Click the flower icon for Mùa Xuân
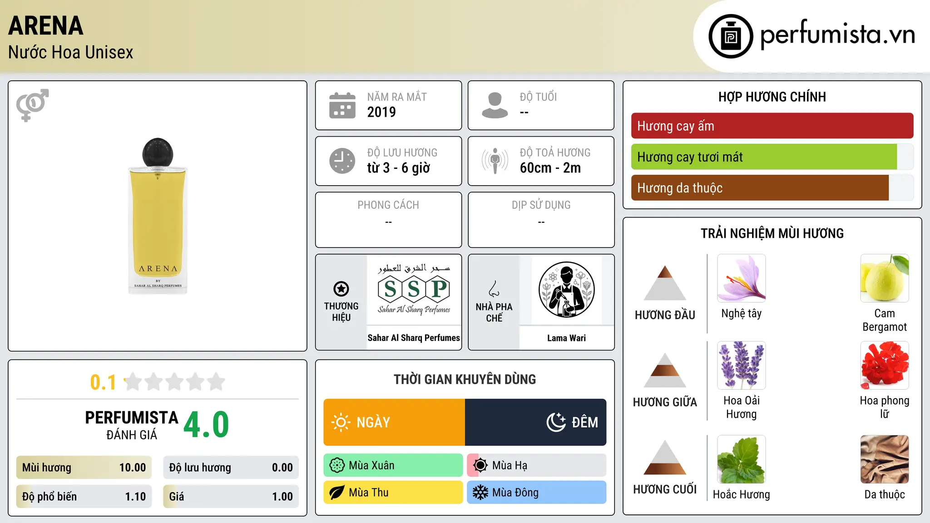Image resolution: width=930 pixels, height=523 pixels. pyautogui.click(x=337, y=465)
